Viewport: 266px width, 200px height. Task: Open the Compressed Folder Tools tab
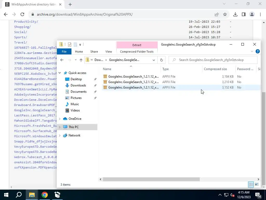tap(137, 52)
